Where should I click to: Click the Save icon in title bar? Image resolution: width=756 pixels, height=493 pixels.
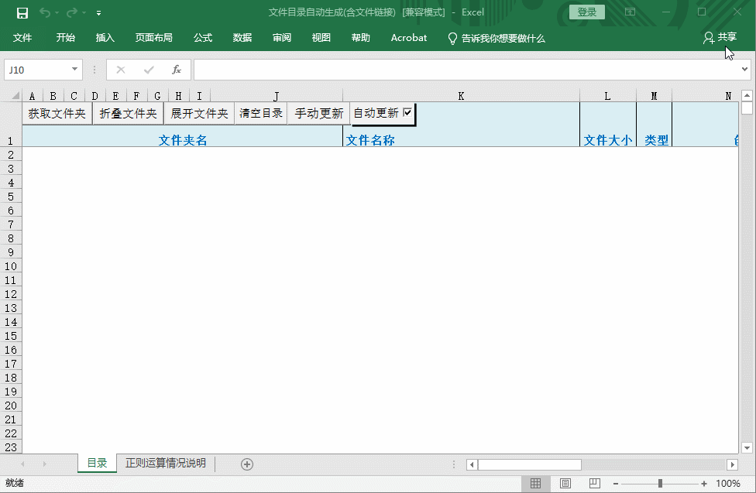[22, 13]
